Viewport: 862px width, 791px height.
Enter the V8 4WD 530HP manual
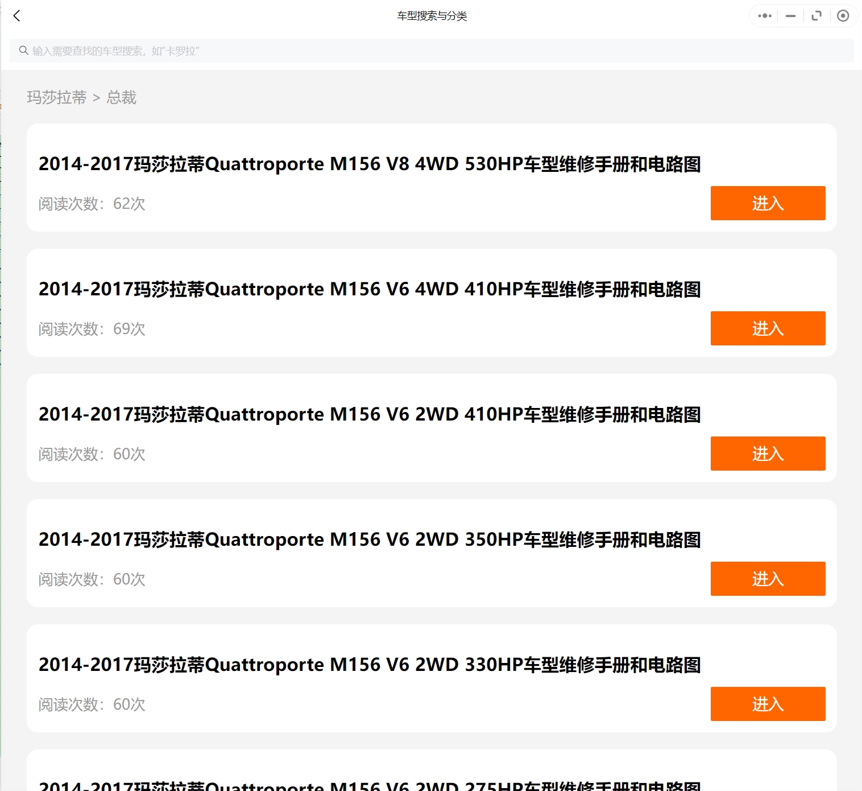768,203
